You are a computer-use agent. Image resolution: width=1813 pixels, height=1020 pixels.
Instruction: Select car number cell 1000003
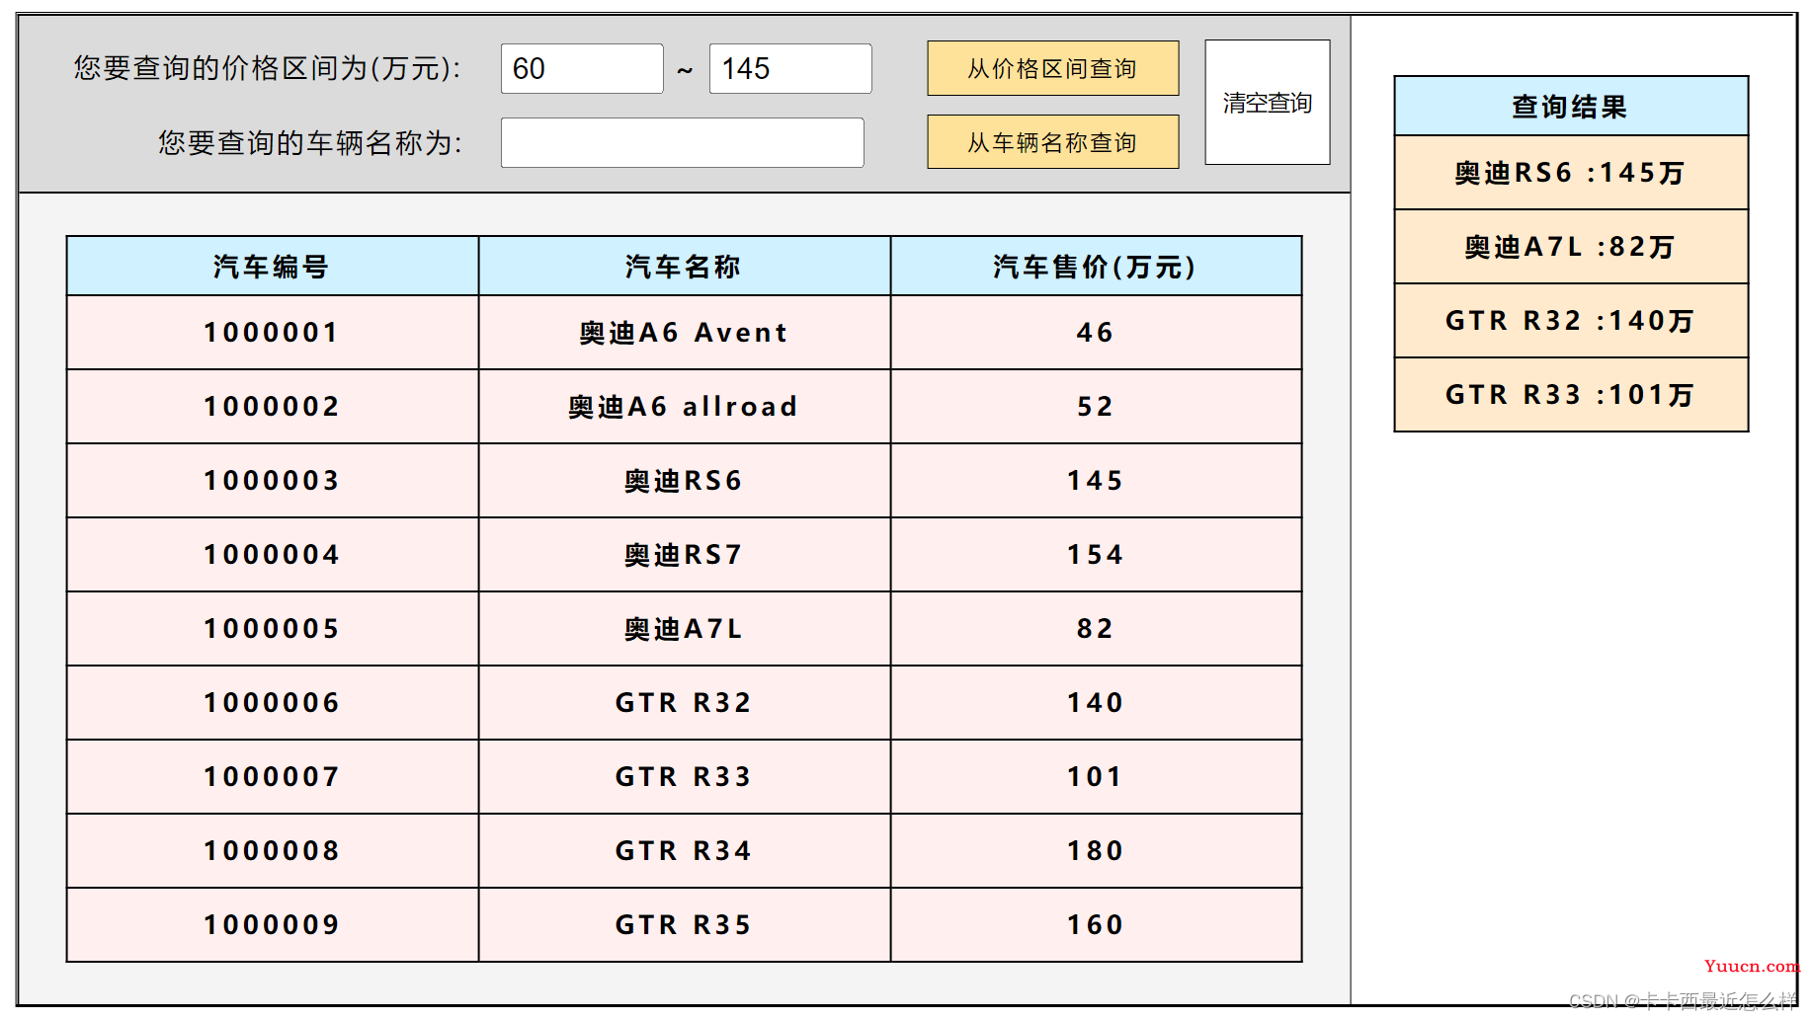[273, 481]
